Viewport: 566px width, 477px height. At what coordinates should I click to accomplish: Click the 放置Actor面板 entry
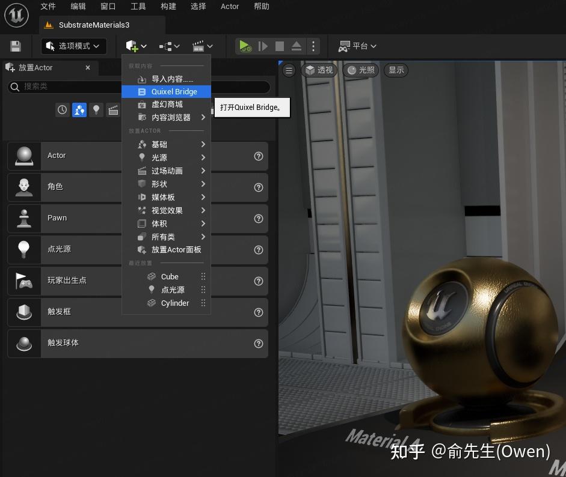[176, 249]
